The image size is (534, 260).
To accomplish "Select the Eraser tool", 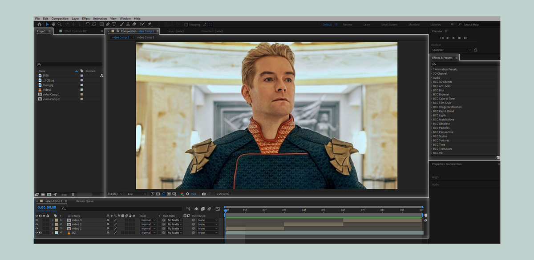I will pos(134,24).
